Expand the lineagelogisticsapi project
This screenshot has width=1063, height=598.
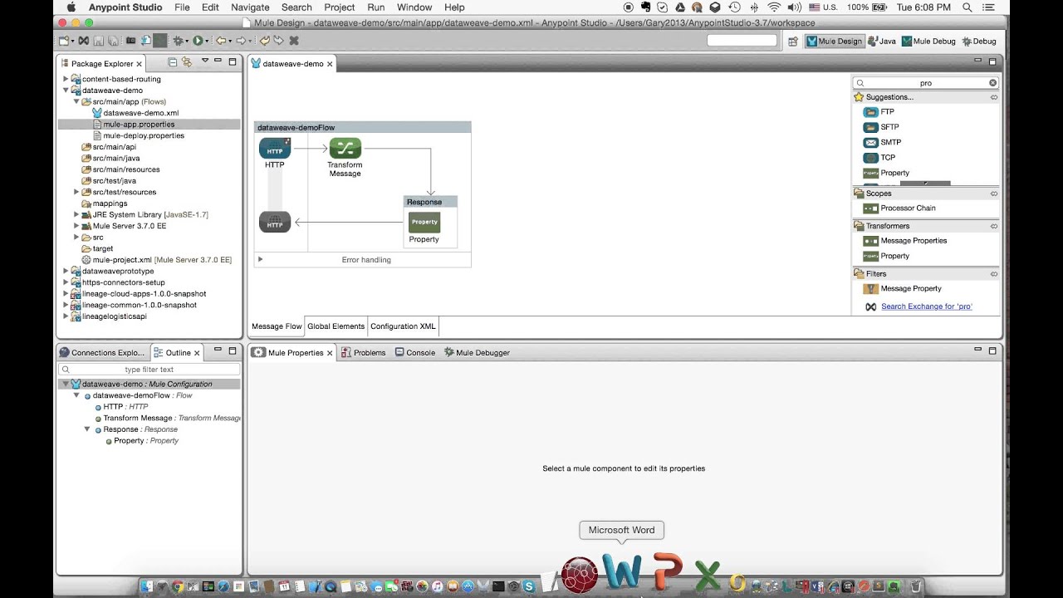[66, 316]
